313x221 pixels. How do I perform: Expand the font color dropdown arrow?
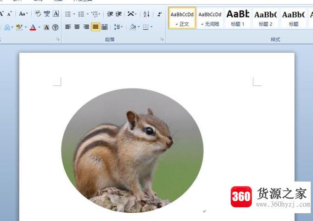39,27
